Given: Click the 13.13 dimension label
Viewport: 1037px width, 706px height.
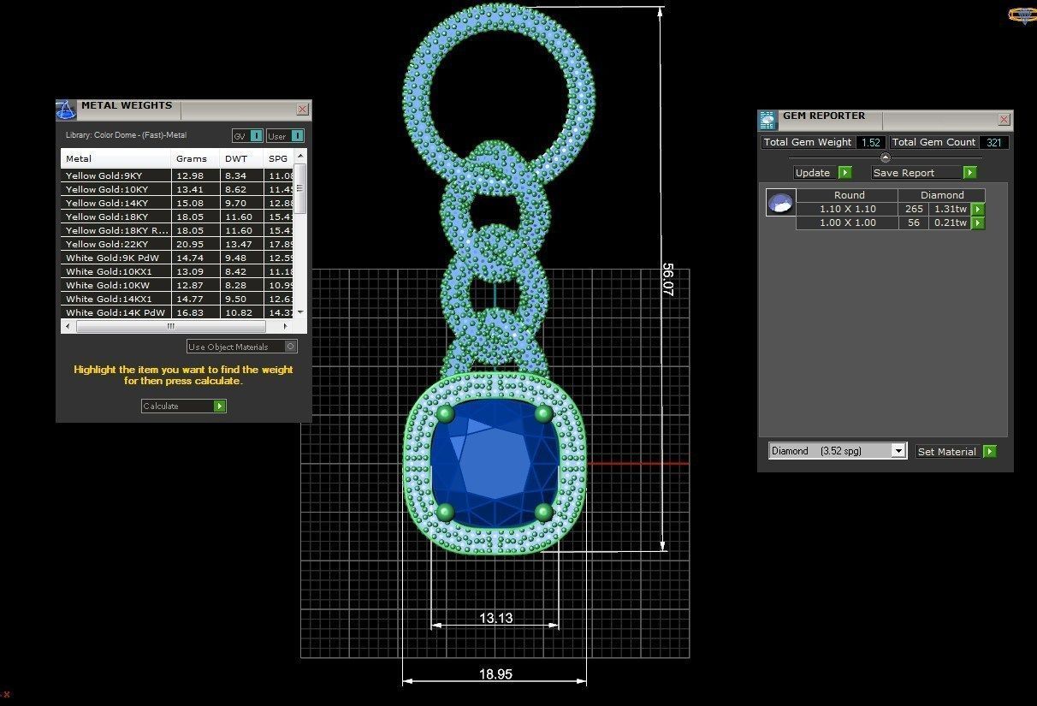Looking at the screenshot, I should tap(496, 618).
